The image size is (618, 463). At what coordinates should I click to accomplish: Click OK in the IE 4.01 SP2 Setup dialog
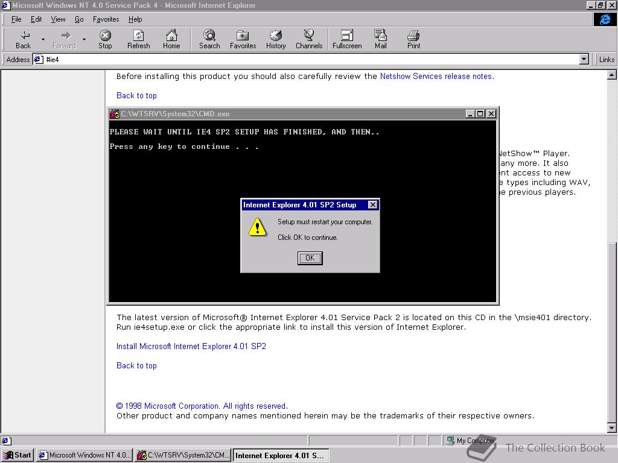[310, 258]
